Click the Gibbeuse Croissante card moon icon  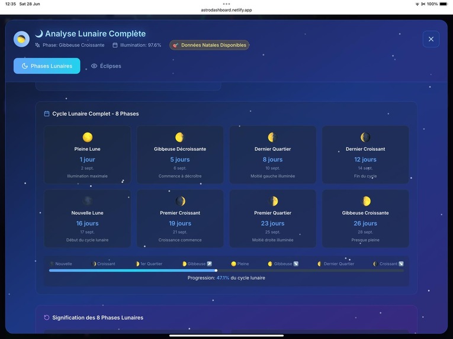click(365, 201)
